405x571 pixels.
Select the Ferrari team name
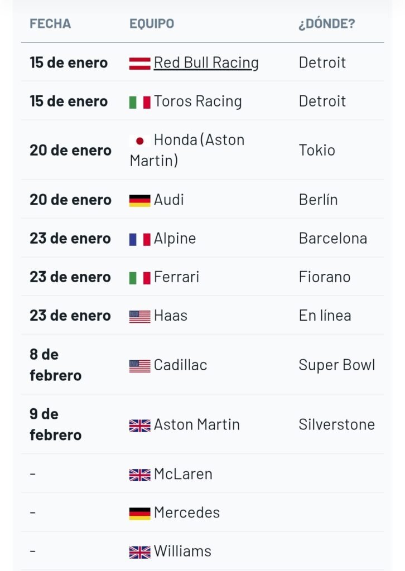click(x=176, y=277)
